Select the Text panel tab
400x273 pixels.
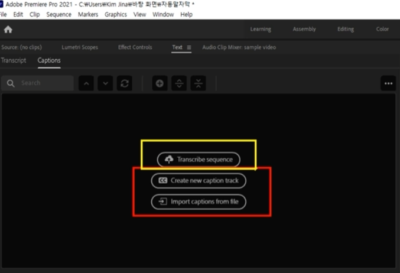pyautogui.click(x=177, y=47)
